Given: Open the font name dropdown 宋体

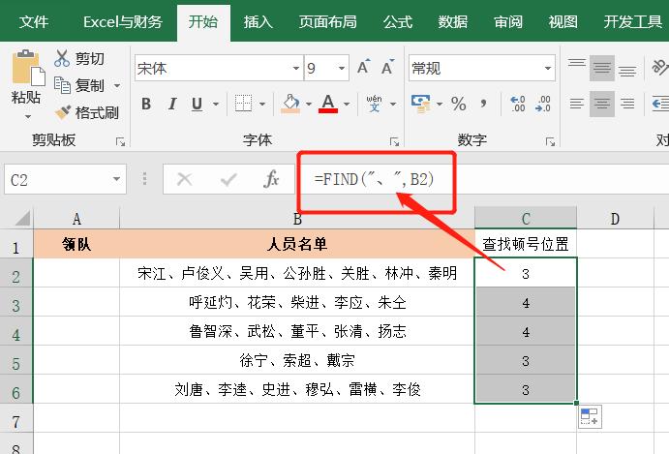Looking at the screenshot, I should 296,68.
